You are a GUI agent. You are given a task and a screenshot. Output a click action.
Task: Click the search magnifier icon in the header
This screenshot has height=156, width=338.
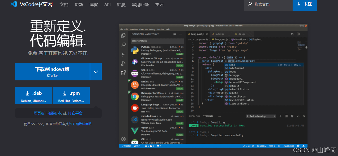tap(250, 4)
